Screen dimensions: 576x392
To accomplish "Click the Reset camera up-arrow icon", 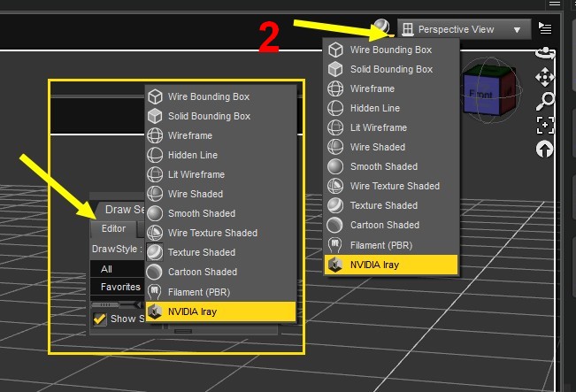I will [x=544, y=150].
